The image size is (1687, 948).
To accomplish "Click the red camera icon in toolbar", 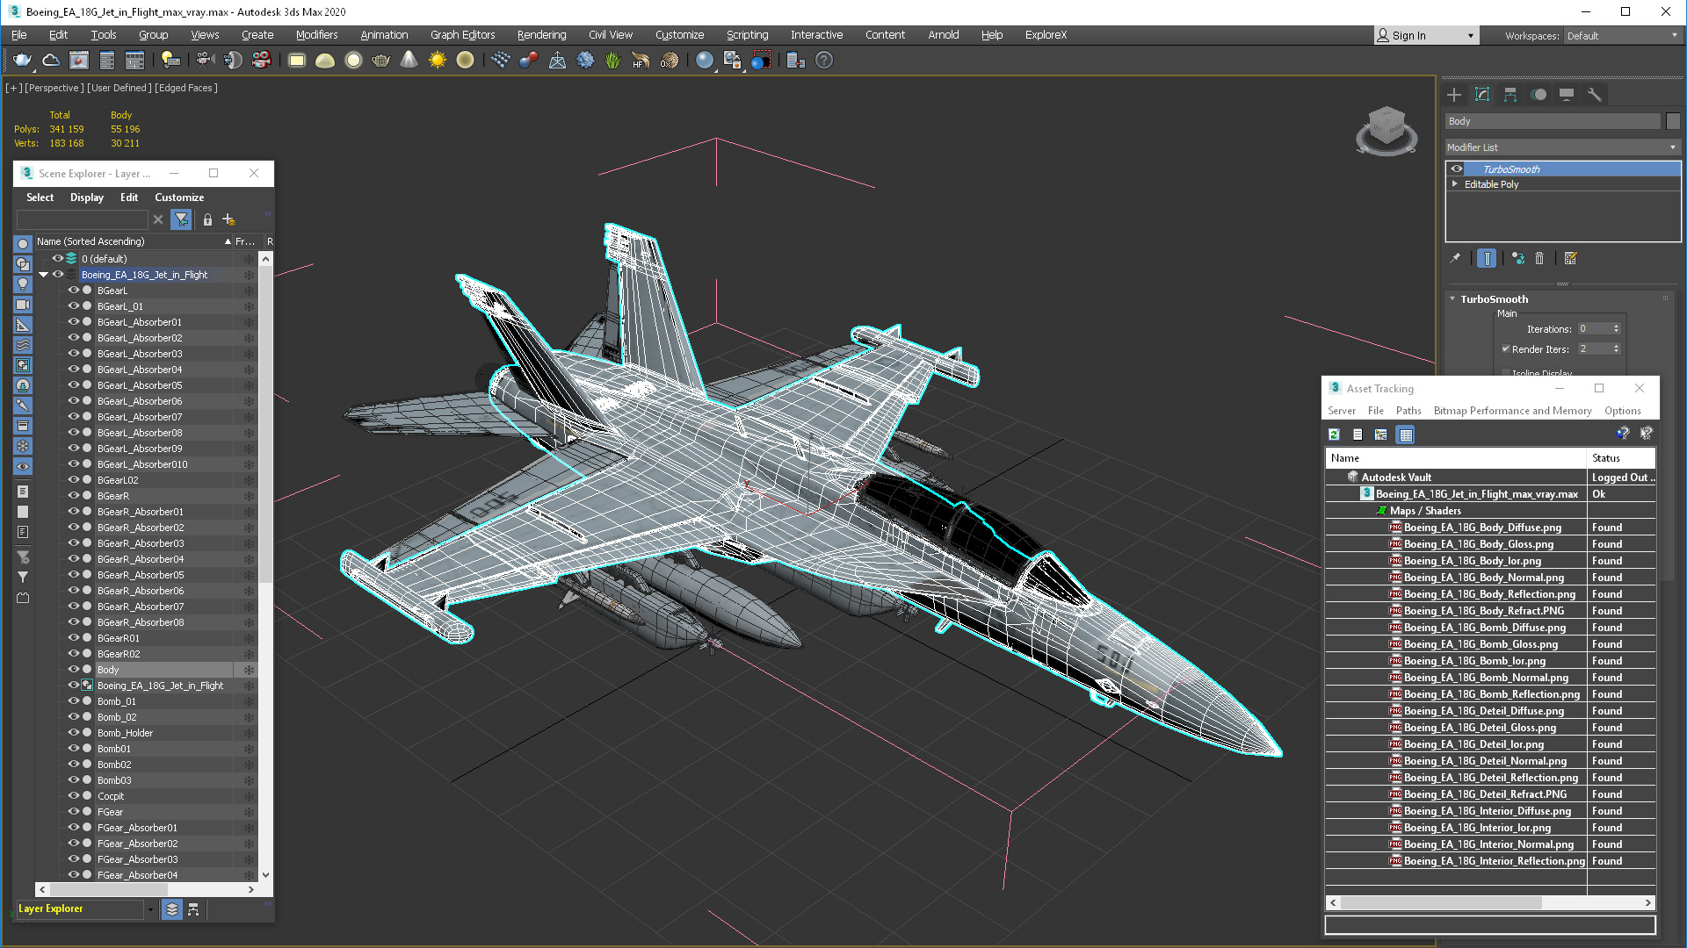I will click(x=261, y=61).
